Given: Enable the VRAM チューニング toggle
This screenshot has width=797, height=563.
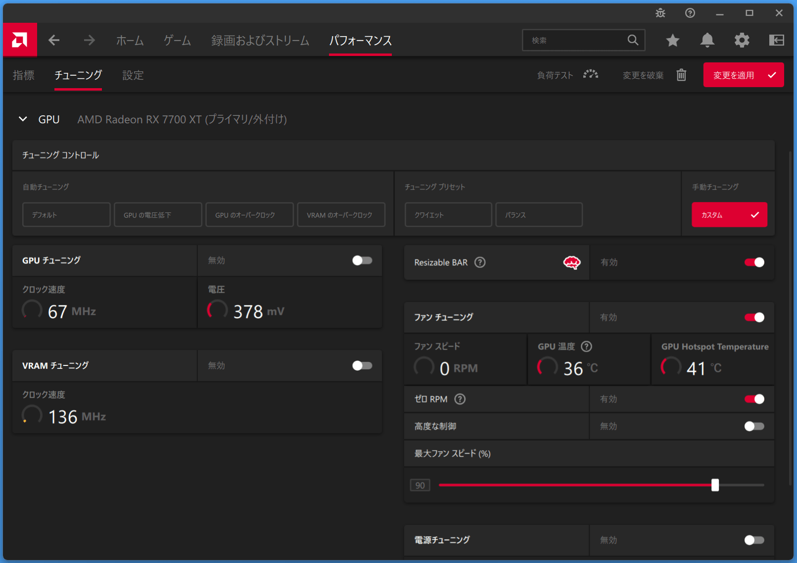Looking at the screenshot, I should click(x=362, y=365).
